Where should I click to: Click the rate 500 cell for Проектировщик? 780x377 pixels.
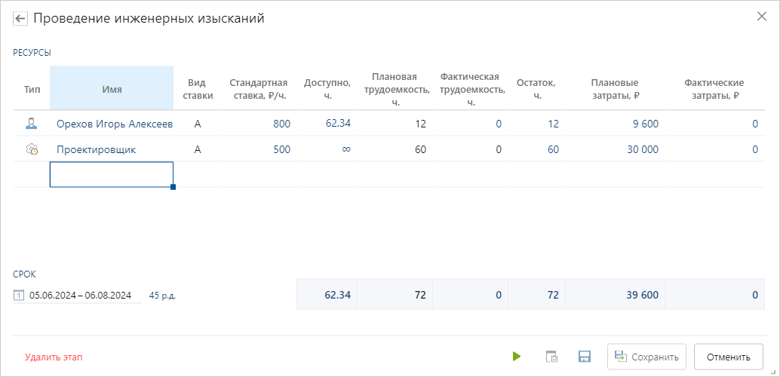[x=281, y=149]
